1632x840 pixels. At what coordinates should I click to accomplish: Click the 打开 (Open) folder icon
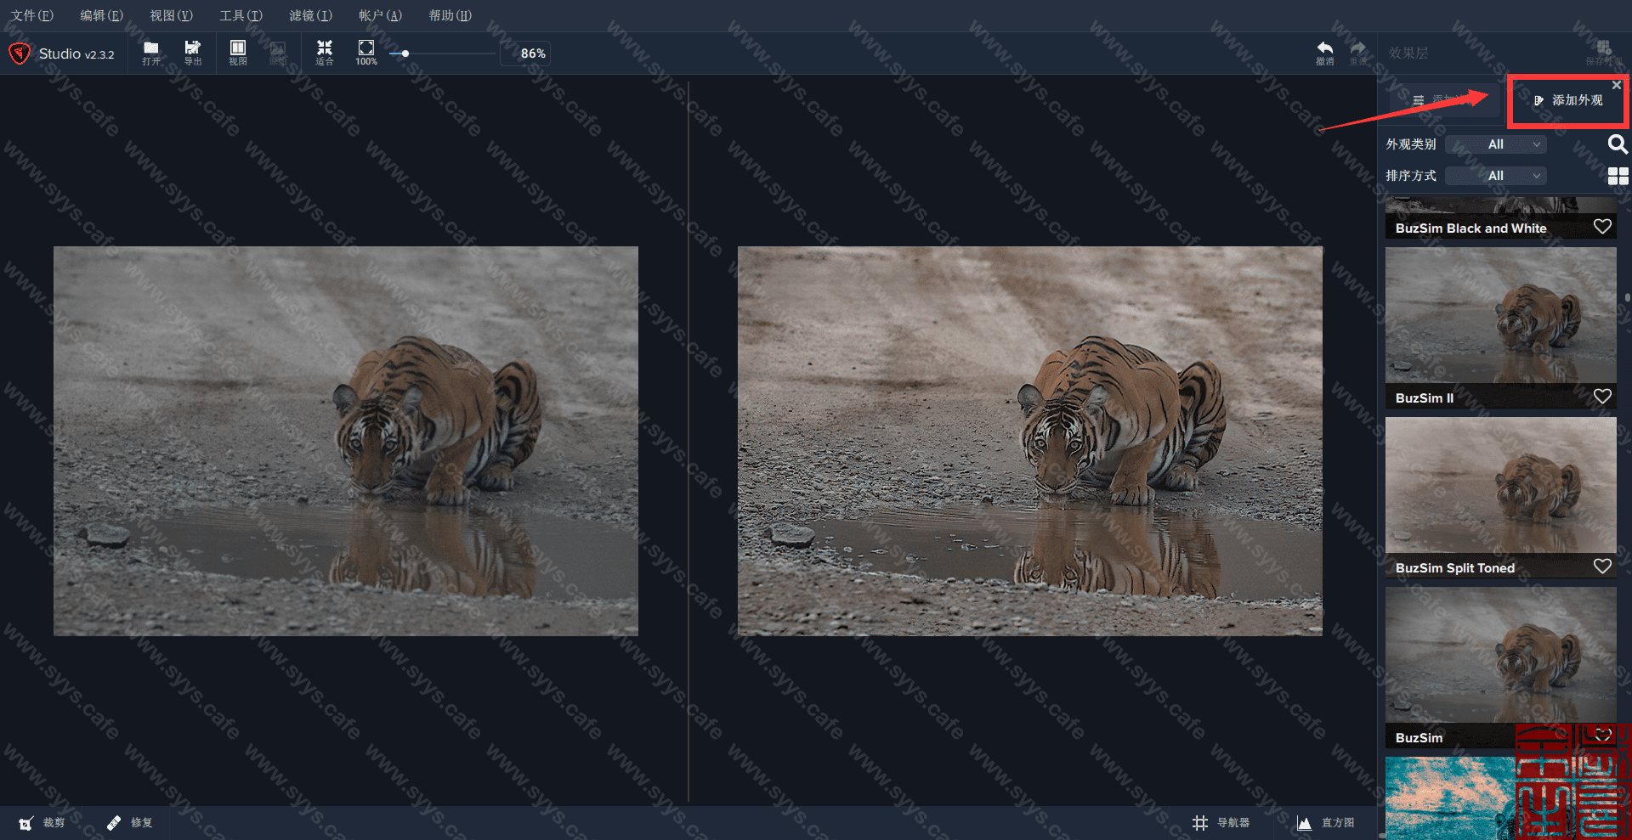point(151,52)
